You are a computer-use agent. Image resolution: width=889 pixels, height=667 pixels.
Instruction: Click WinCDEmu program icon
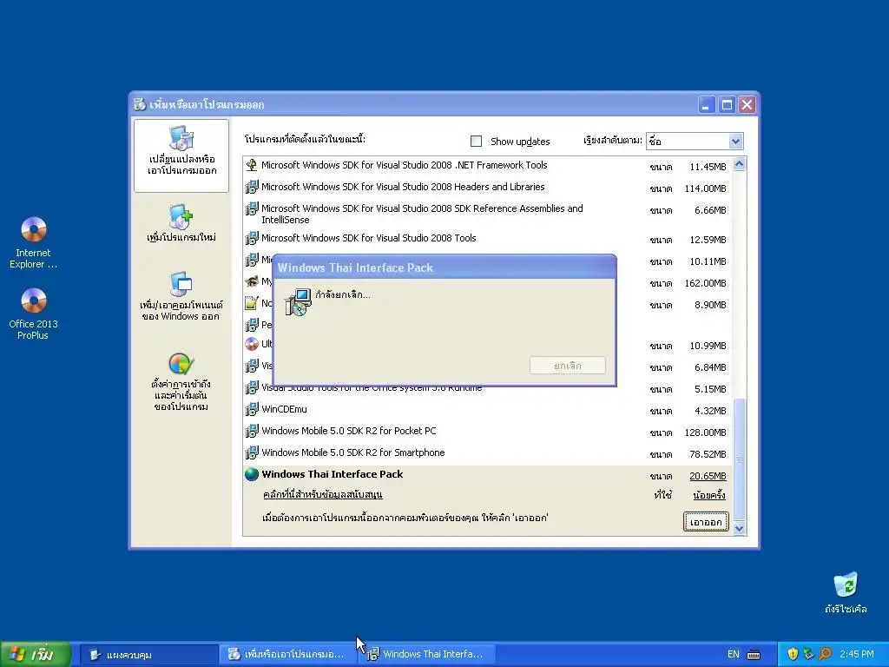click(252, 409)
